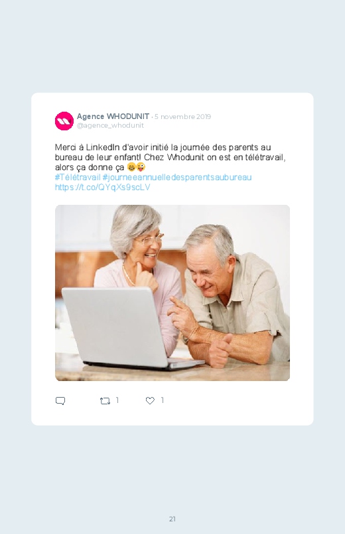Viewport: 345px width, 534px height.
Task: Follow the t.co/QYqXs9scLV link
Action: (x=103, y=188)
